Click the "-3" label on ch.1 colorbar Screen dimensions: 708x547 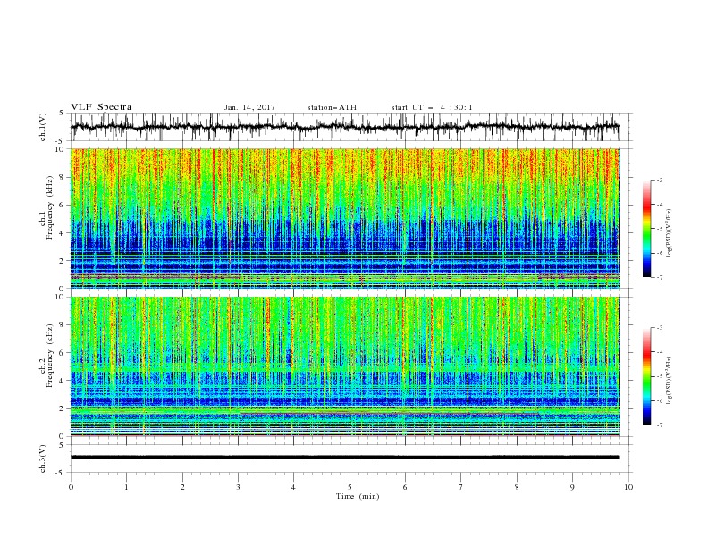point(659,180)
